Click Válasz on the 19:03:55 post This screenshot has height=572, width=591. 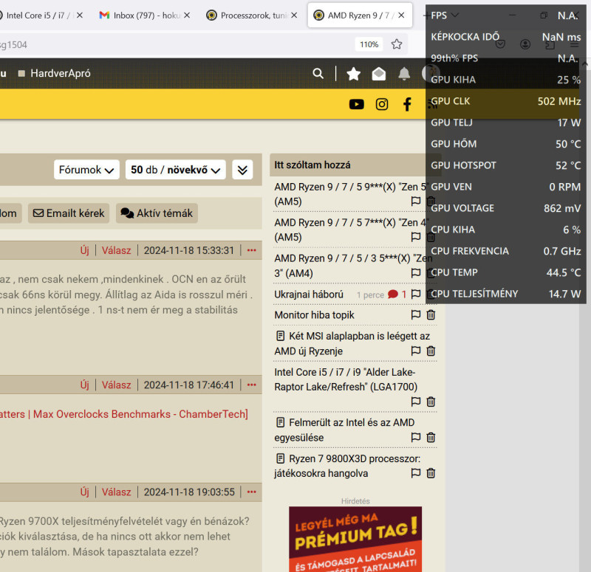coord(117,492)
